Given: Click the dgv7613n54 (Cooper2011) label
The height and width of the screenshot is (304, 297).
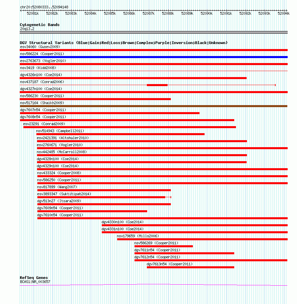Looking at the screenshot, I should coord(170,264).
